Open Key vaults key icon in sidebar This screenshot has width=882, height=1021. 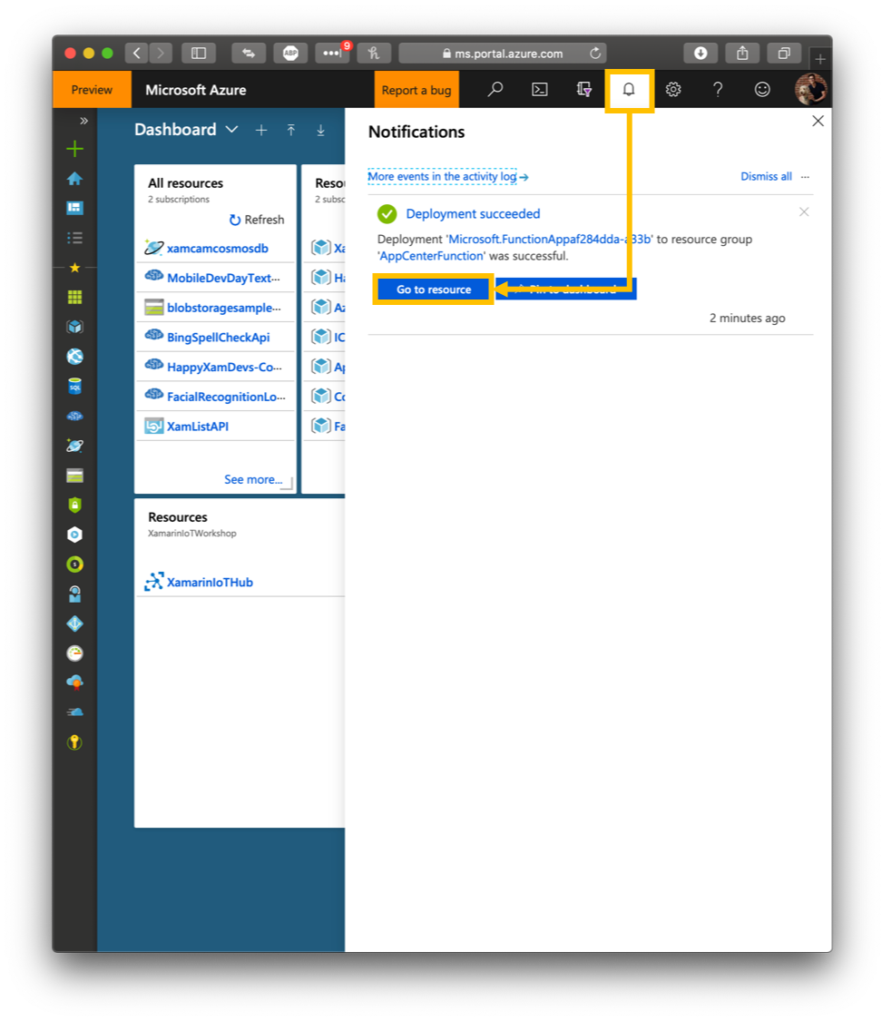74,742
